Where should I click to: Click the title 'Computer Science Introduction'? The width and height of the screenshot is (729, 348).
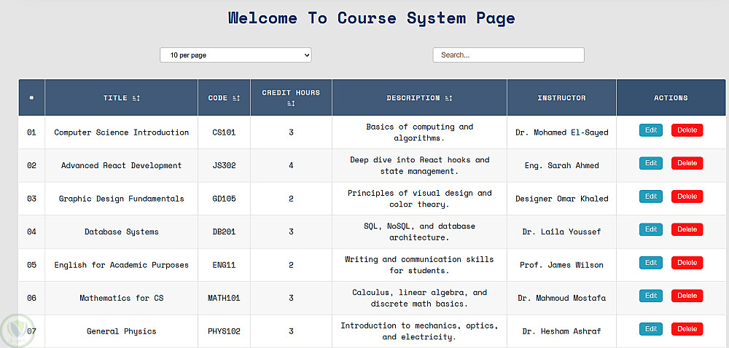[121, 133]
